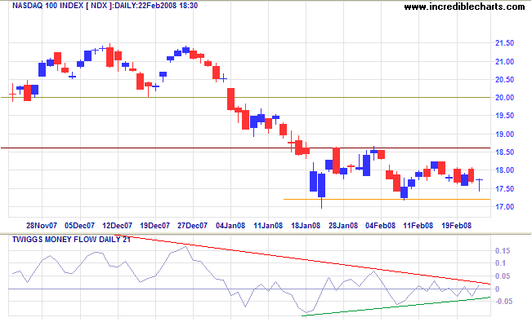Image resolution: width=532 pixels, height=322 pixels.
Task: Click the 17.00 price axis label
Action: point(504,206)
